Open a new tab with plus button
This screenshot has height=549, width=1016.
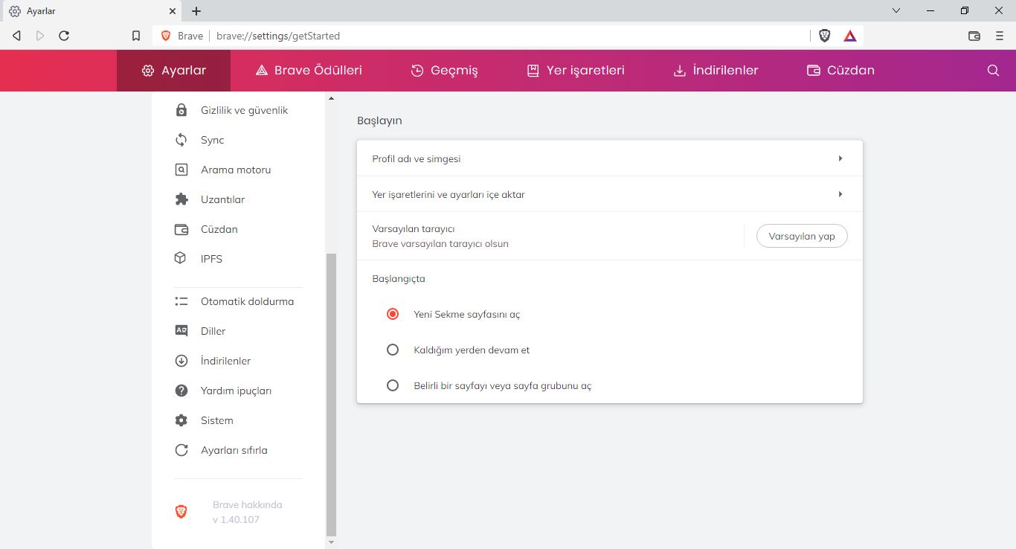[196, 11]
